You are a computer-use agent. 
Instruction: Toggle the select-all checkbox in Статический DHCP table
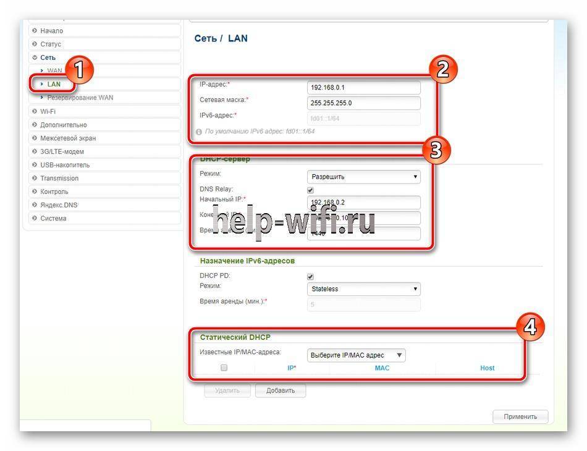tap(224, 368)
